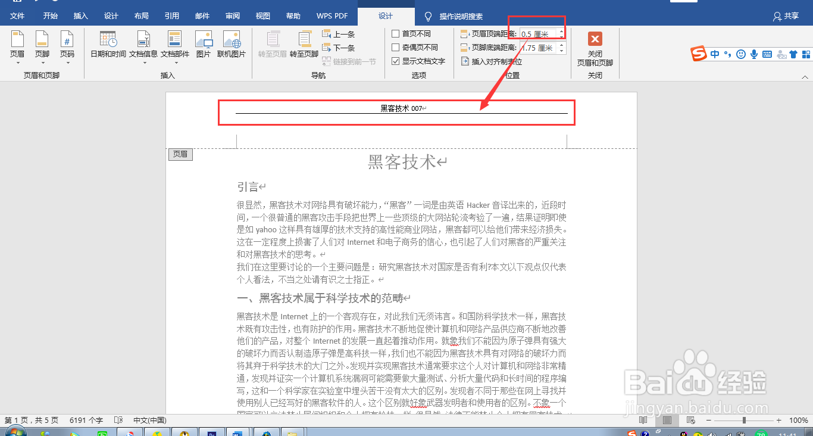This screenshot has width=813, height=436.
Task: Open the 页眉 header gallery
Action: (17, 46)
